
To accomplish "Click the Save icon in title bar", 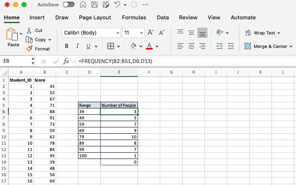I will 94,5.
